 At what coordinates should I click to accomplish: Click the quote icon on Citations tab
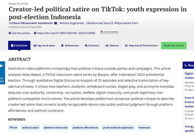tap(86, 45)
